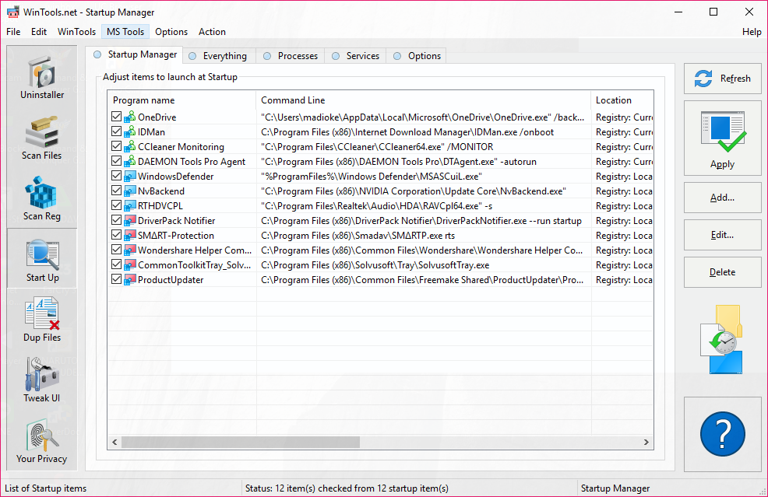Open the Edit menu
This screenshot has width=768, height=497.
coord(39,32)
